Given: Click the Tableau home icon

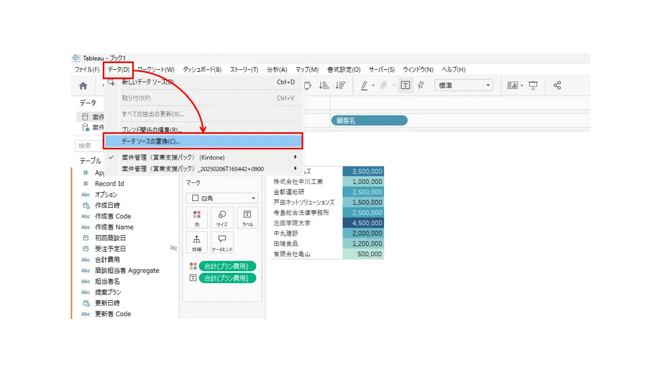Looking at the screenshot, I should [83, 86].
